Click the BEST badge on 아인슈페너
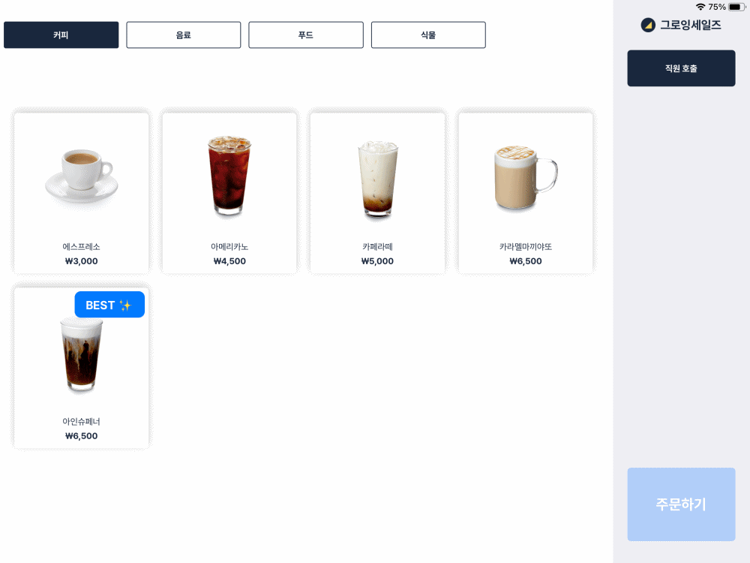Viewport: 750px width, 563px height. 109,305
